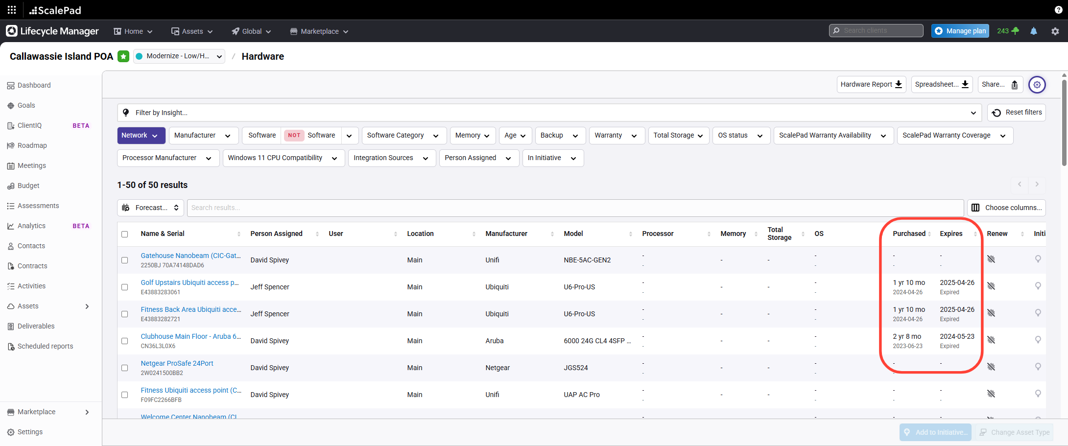1068x446 pixels.
Task: Expand the Filter by Insight dropdown
Action: click(x=549, y=113)
